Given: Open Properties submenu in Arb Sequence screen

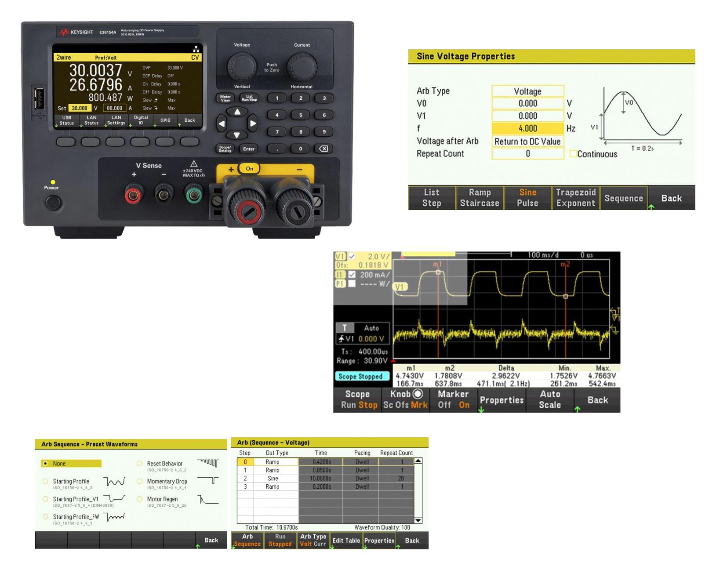Looking at the screenshot, I should click(x=379, y=541).
